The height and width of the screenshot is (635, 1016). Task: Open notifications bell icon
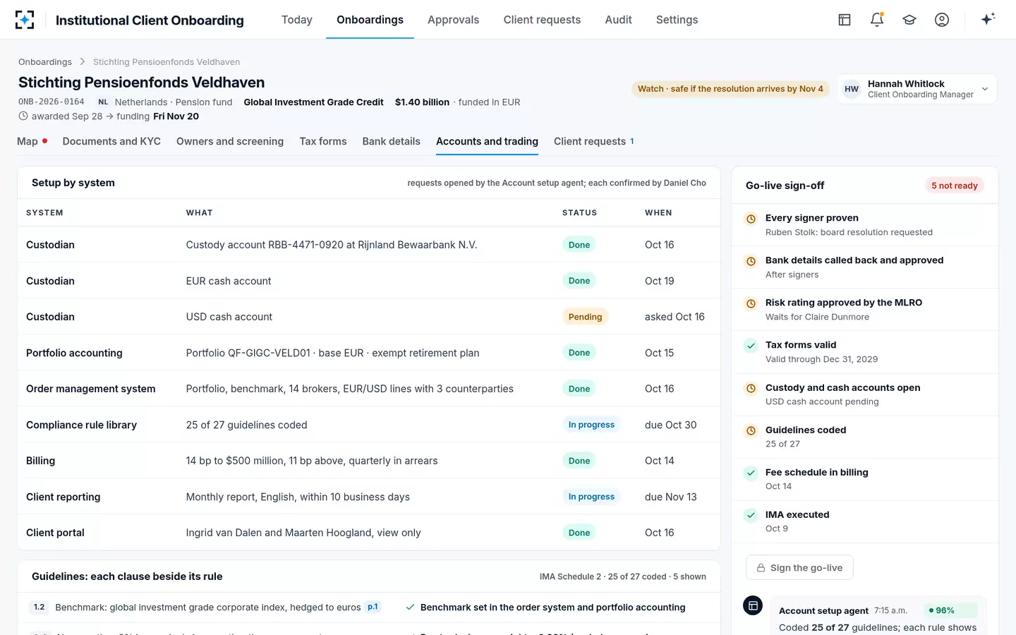pos(877,20)
